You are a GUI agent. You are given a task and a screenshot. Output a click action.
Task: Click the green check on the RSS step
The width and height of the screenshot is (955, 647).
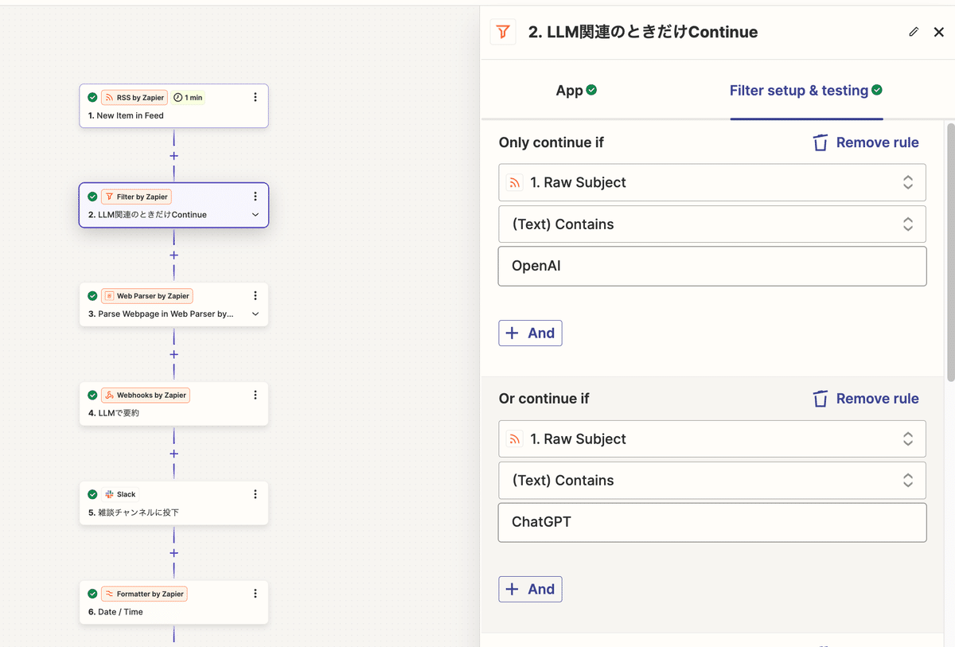pos(92,98)
